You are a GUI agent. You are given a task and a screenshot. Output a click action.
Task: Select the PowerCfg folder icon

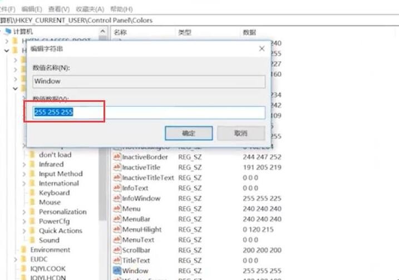pos(32,221)
